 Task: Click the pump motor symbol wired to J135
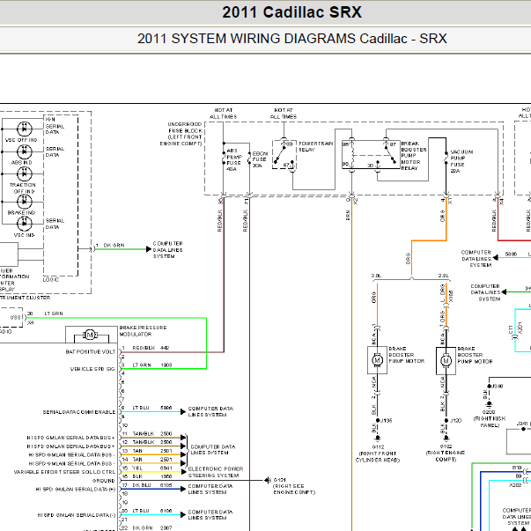pyautogui.click(x=377, y=360)
